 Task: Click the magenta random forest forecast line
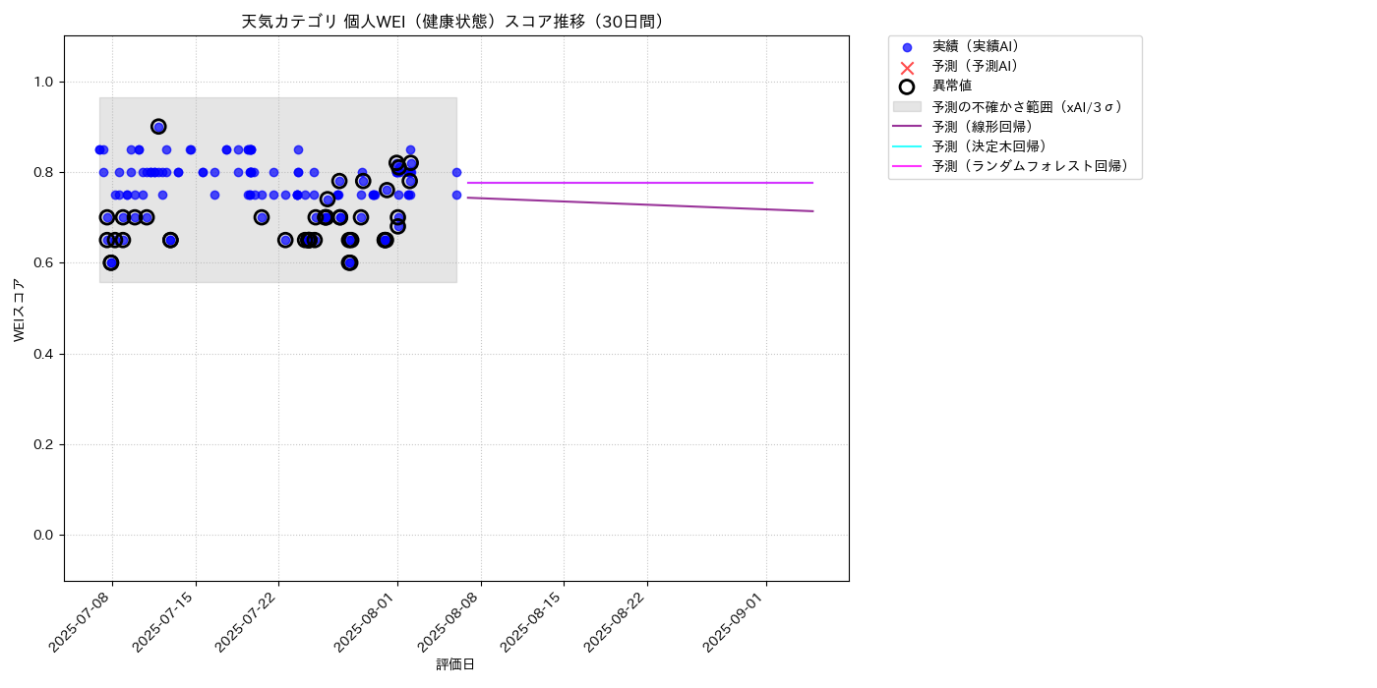point(640,183)
